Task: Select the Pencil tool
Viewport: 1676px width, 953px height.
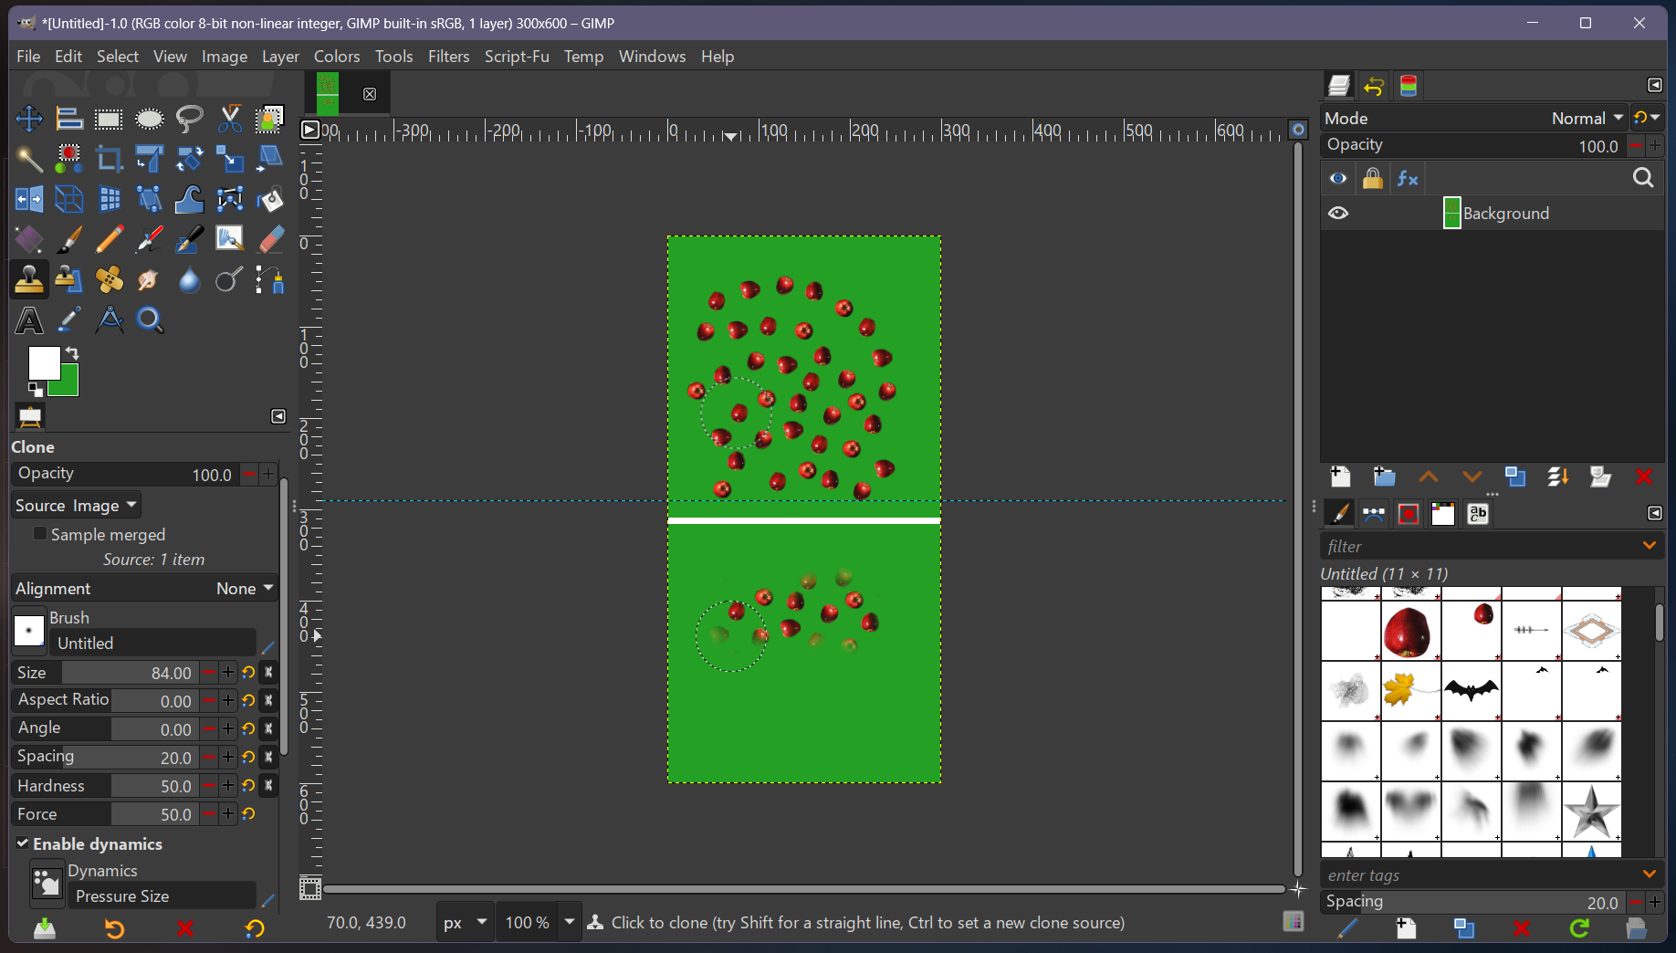Action: pos(109,239)
